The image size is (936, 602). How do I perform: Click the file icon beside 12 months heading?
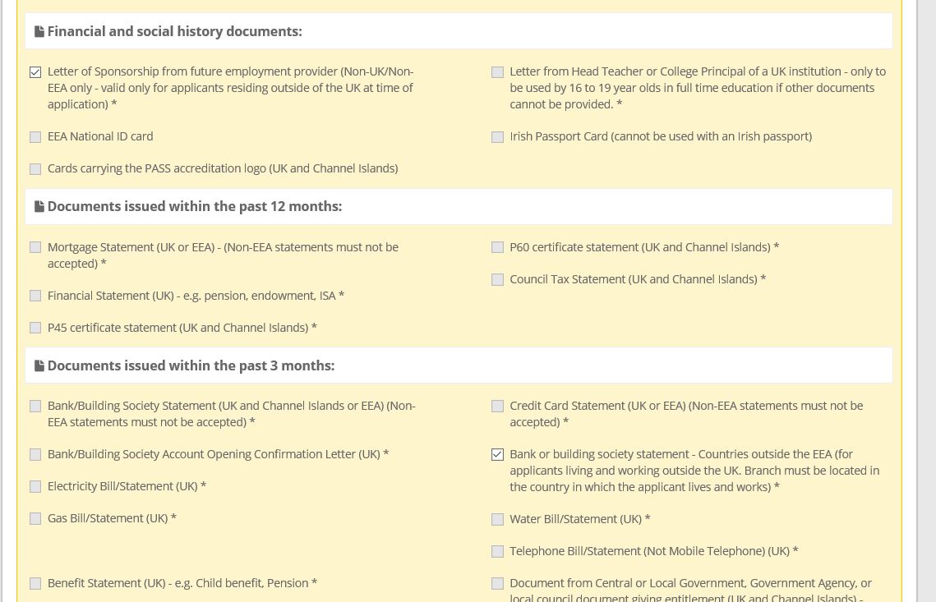39,207
